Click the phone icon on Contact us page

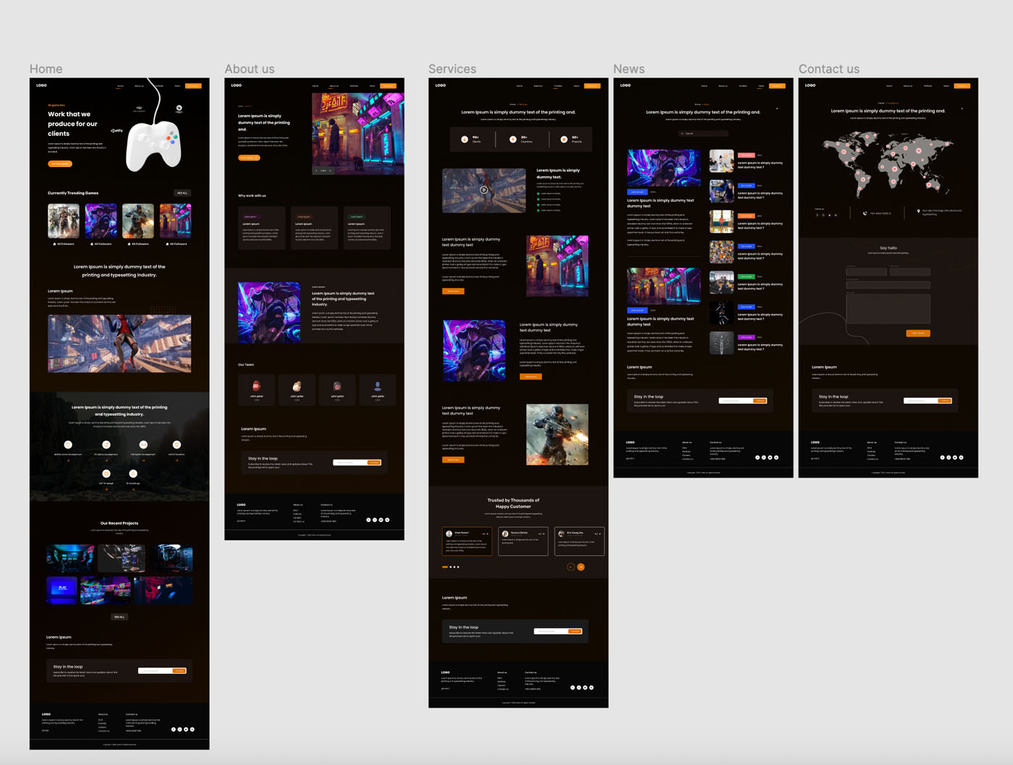coord(865,213)
